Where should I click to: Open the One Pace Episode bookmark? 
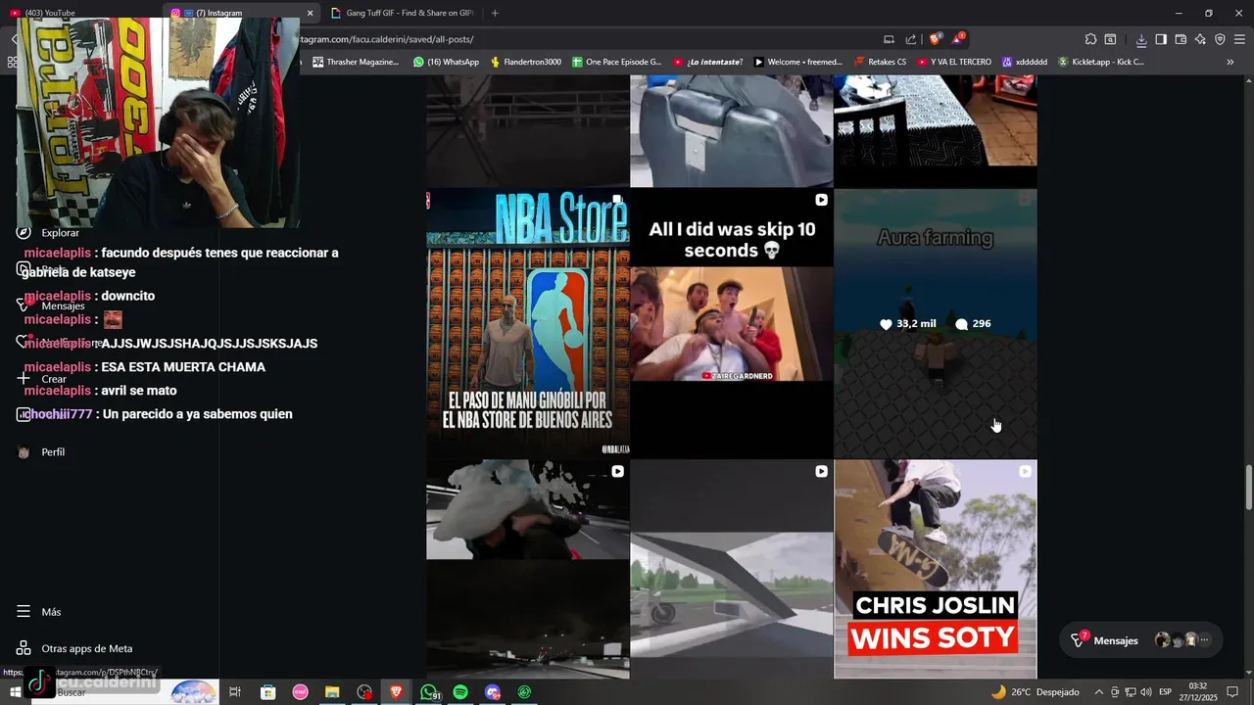click(x=617, y=62)
